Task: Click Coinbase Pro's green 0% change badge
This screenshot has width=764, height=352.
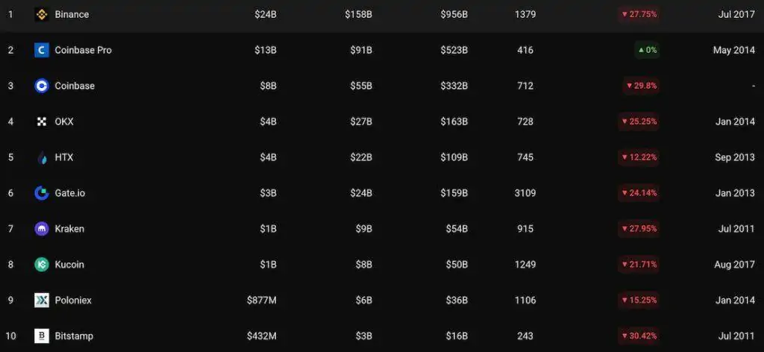Action: (x=647, y=50)
